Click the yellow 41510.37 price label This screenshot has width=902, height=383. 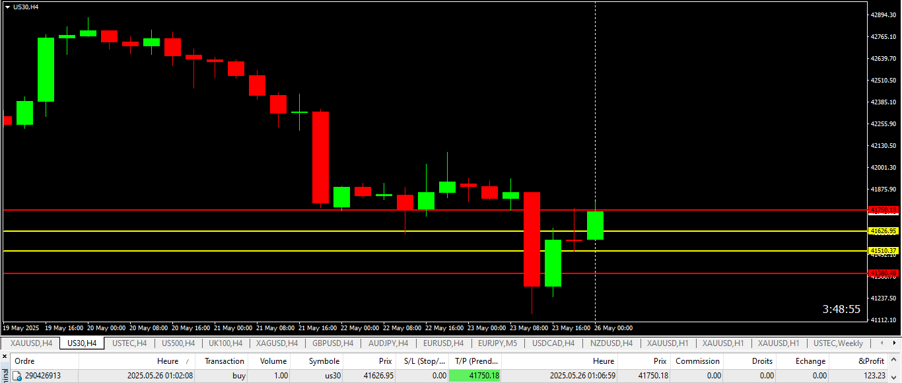[884, 251]
